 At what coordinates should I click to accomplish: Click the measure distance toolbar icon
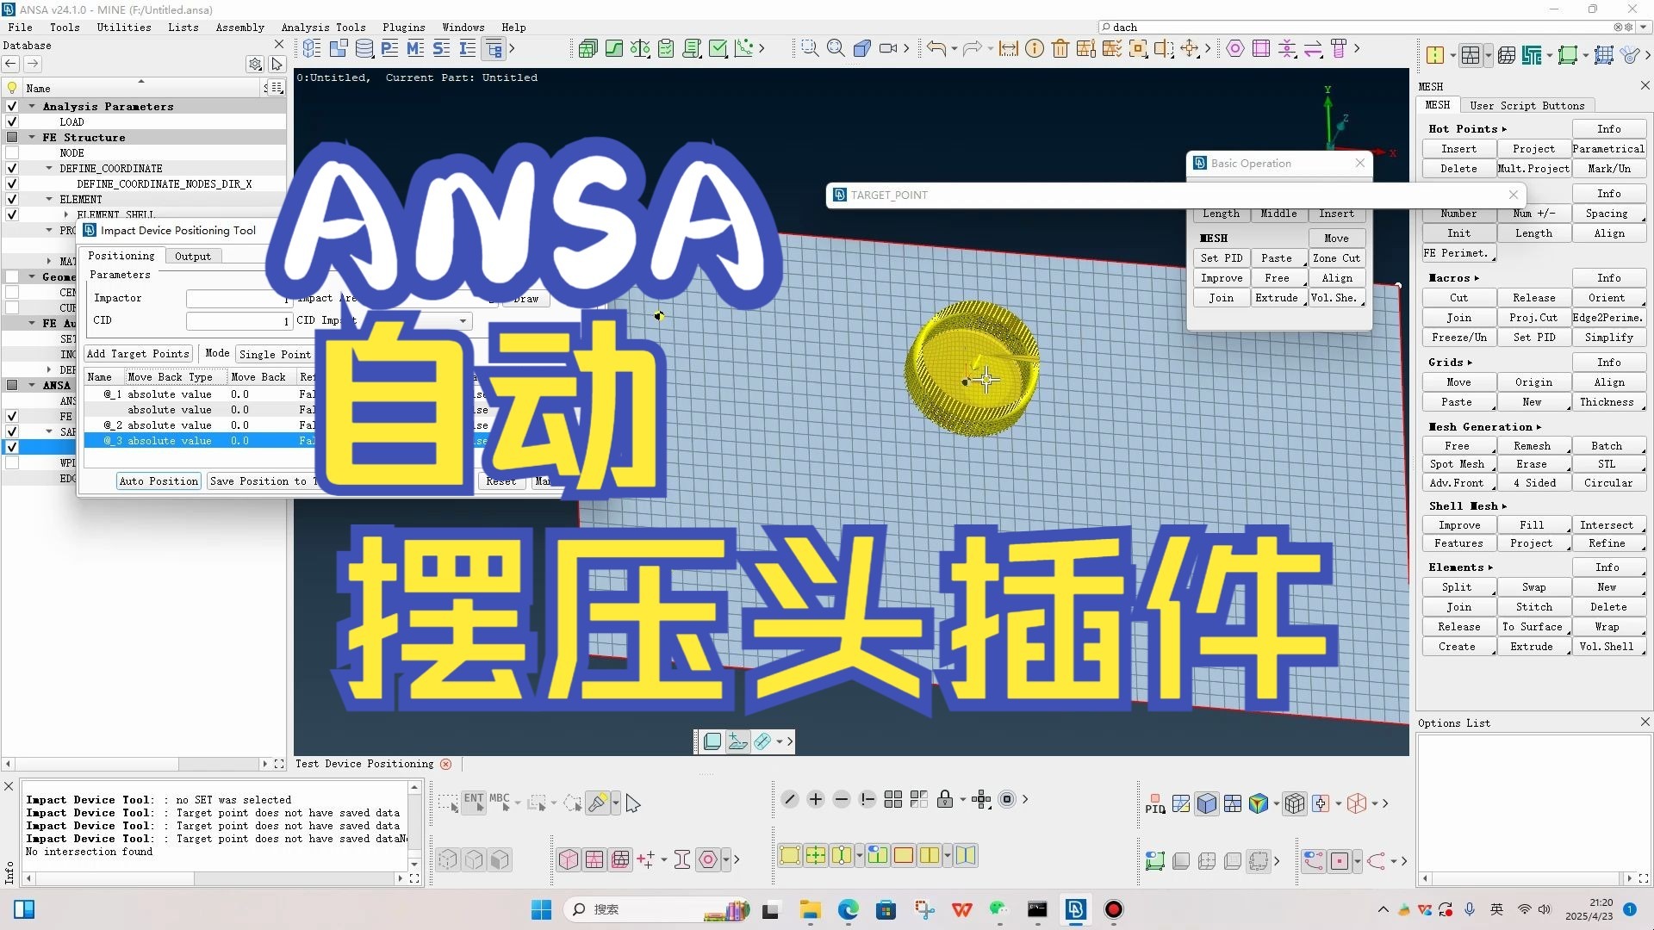tap(1009, 49)
